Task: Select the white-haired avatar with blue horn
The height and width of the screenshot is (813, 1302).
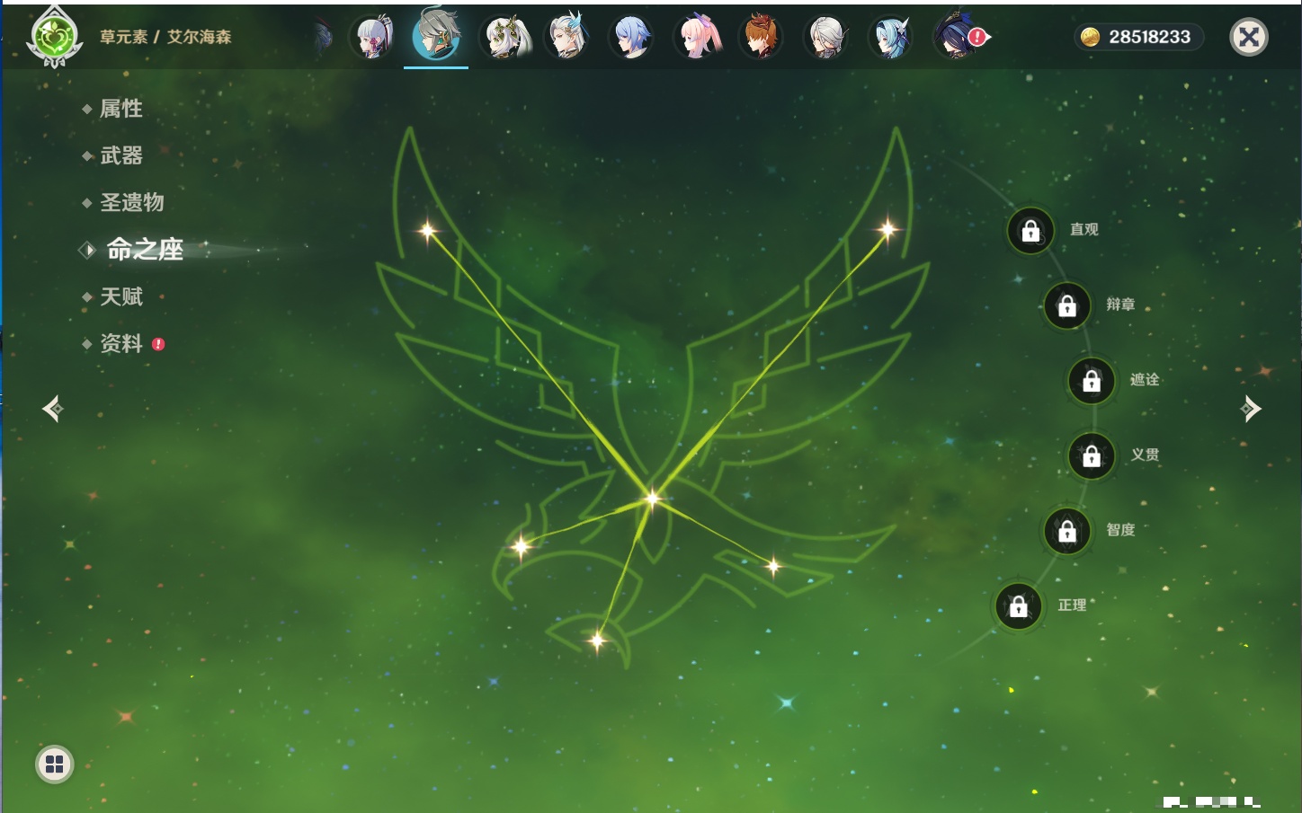Action: (568, 37)
